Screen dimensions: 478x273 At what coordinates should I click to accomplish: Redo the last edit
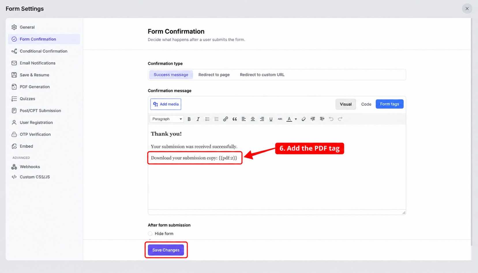pos(340,119)
